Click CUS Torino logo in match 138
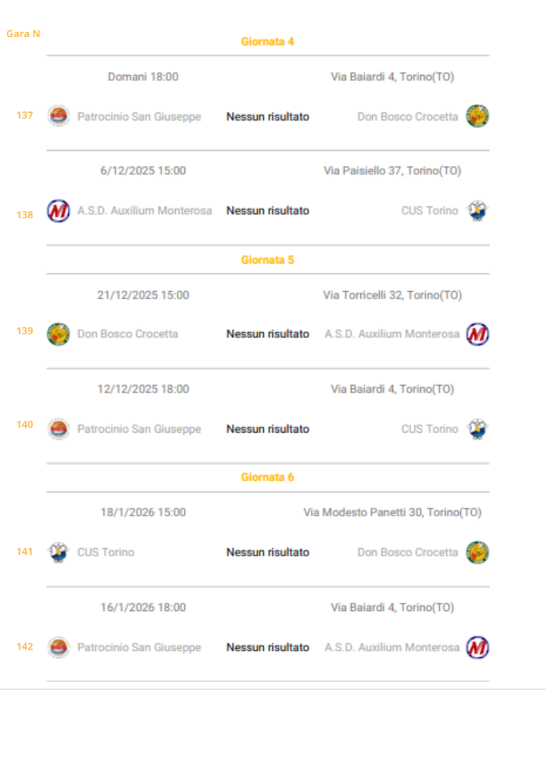The height and width of the screenshot is (758, 546). click(477, 211)
